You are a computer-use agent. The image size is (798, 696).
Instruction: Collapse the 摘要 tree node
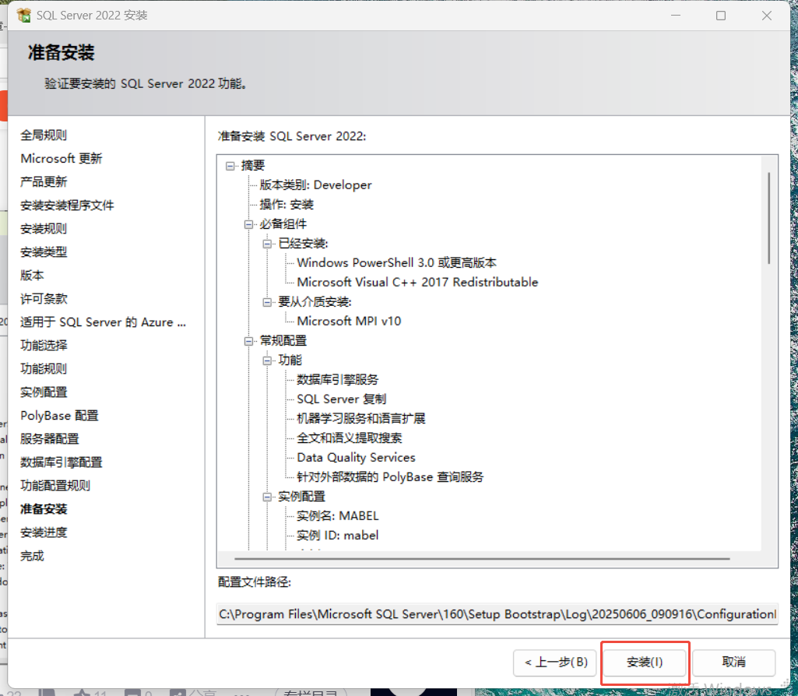pos(230,165)
